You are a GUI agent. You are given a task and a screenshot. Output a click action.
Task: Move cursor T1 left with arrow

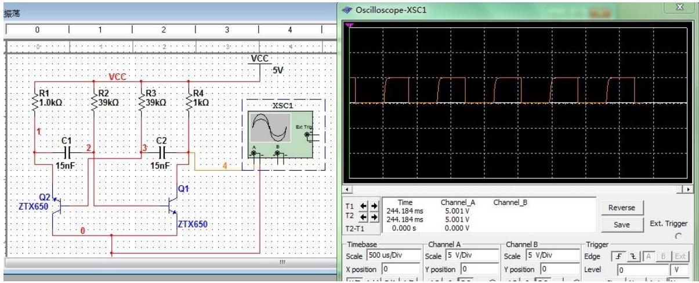click(363, 207)
